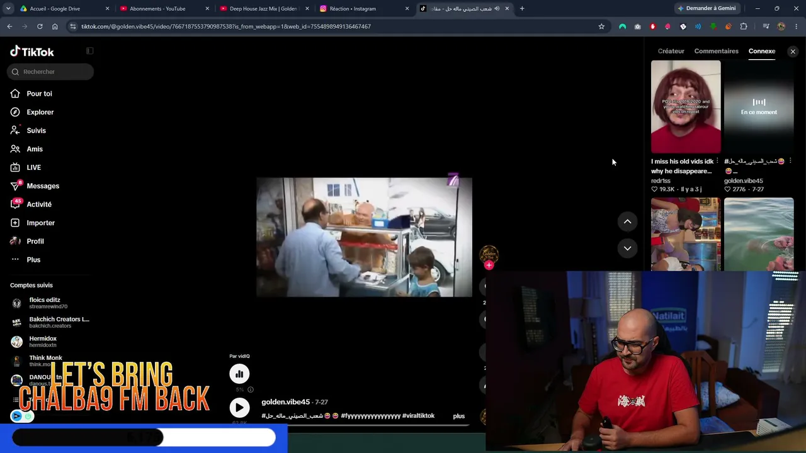Switch to the Commentaires tab
Viewport: 806px width, 453px height.
pos(716,51)
